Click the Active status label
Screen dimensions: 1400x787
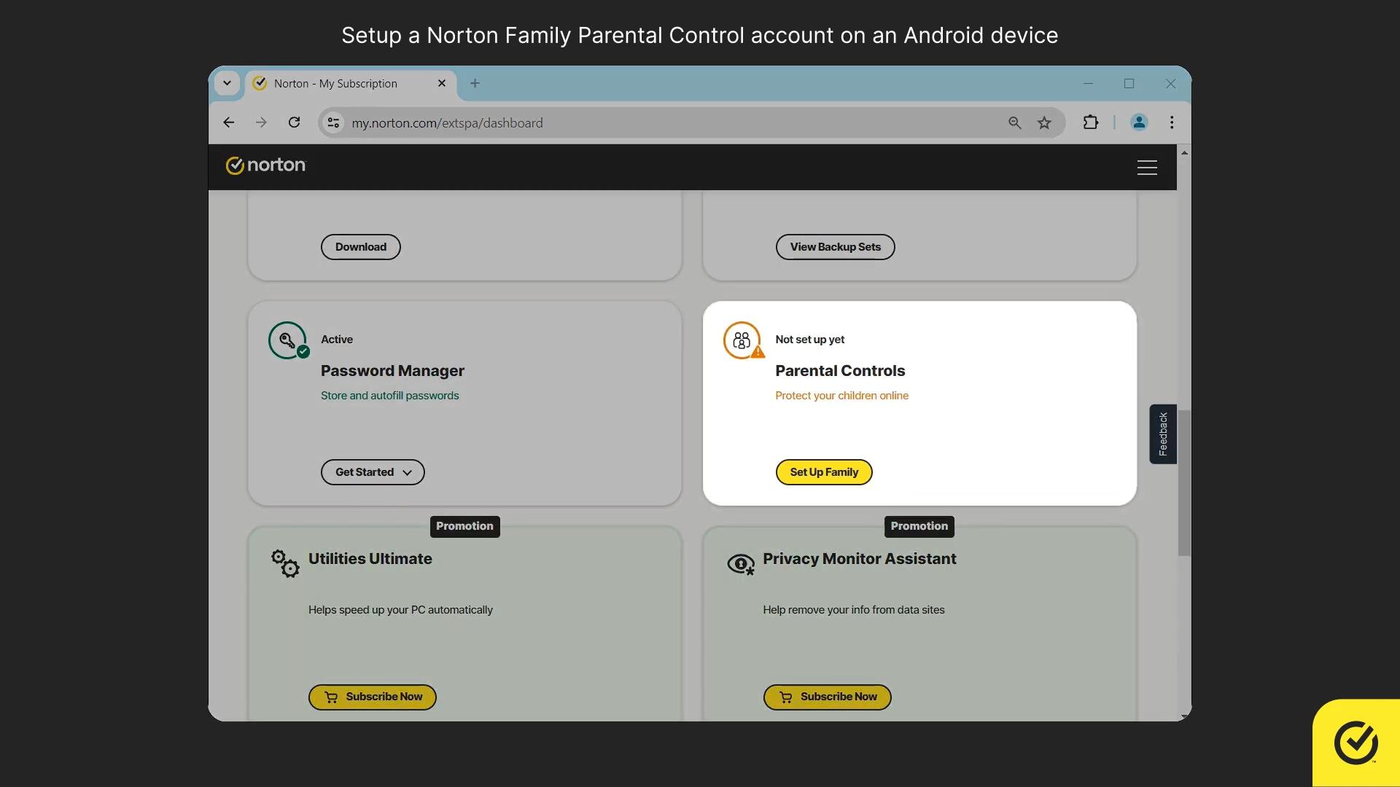(336, 340)
